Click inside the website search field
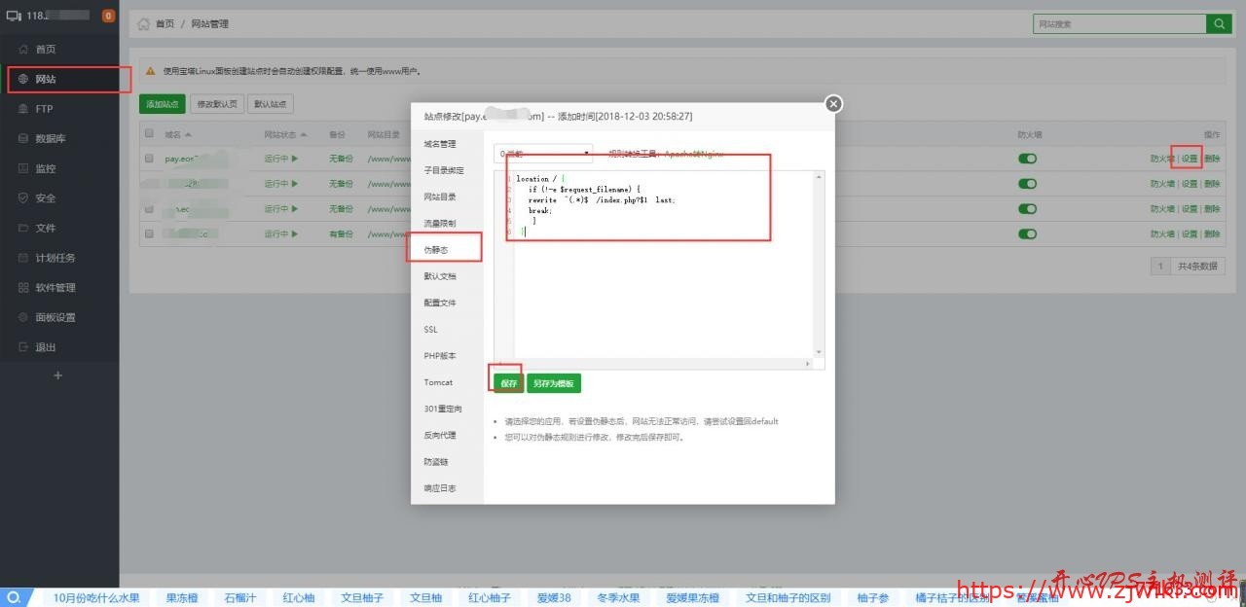This screenshot has width=1246, height=607. pyautogui.click(x=1119, y=24)
